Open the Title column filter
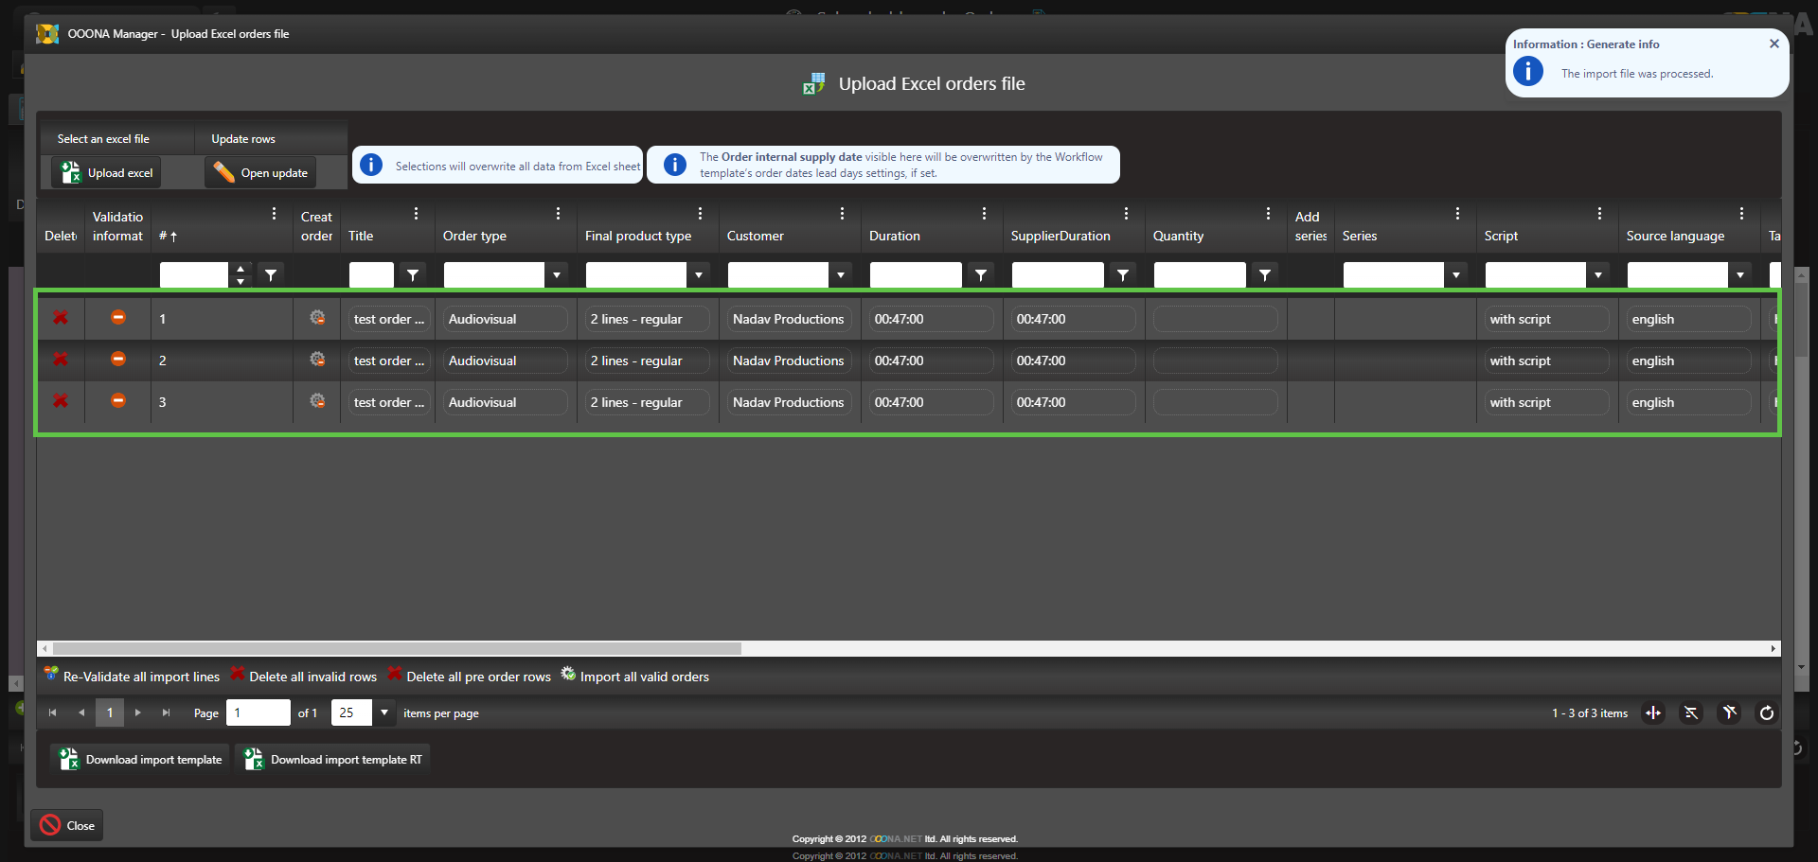This screenshot has height=862, width=1818. coord(413,275)
